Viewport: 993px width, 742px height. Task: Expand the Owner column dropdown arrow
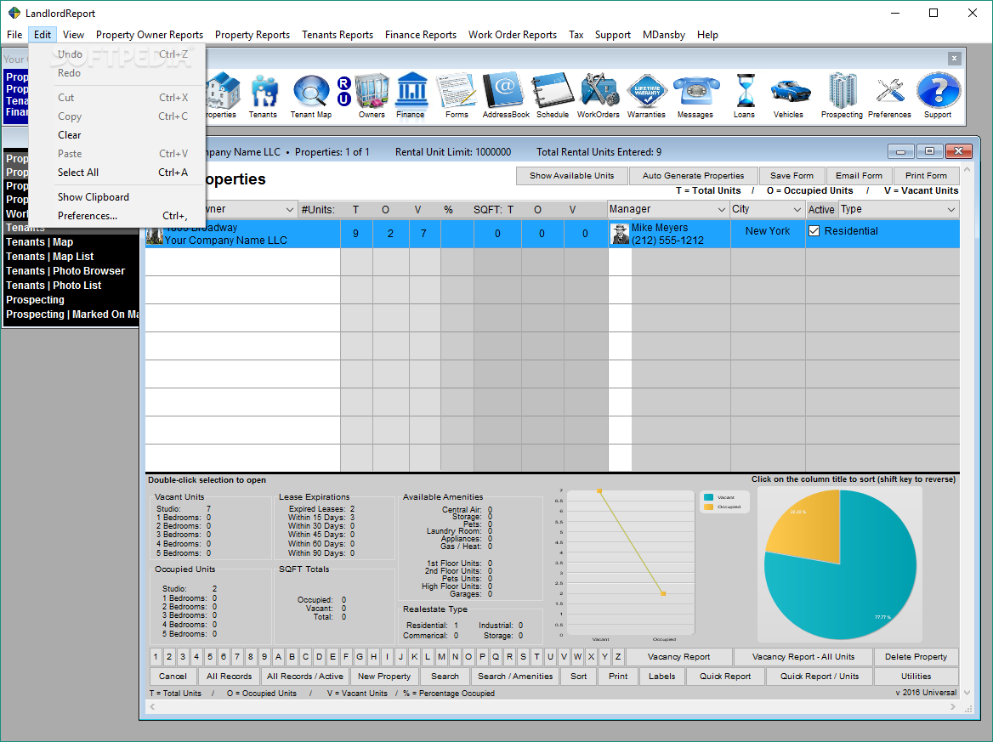pos(289,210)
